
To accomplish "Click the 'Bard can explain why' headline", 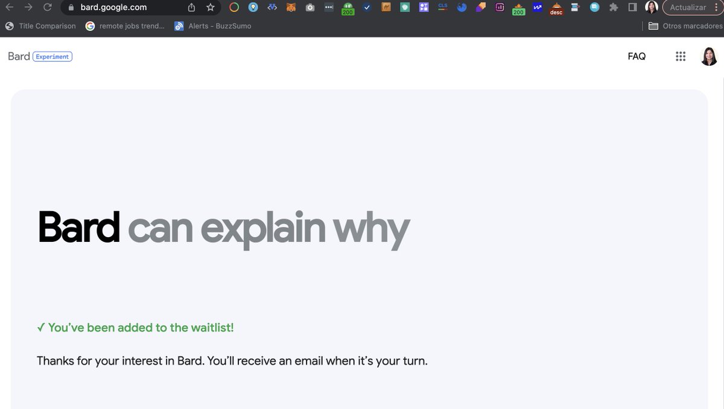I will (x=224, y=229).
